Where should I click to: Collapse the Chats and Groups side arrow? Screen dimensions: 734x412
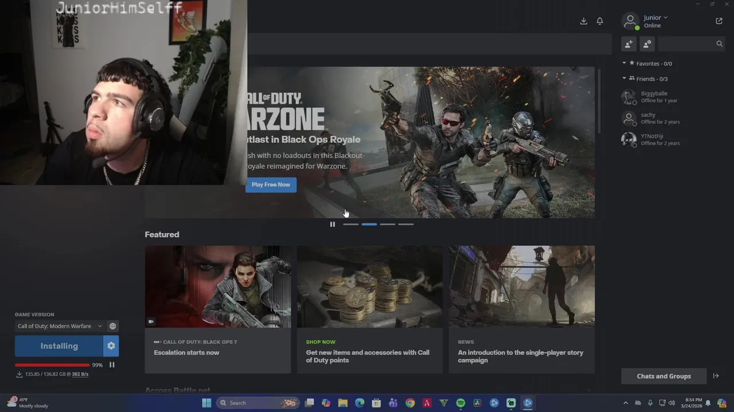[x=716, y=376]
